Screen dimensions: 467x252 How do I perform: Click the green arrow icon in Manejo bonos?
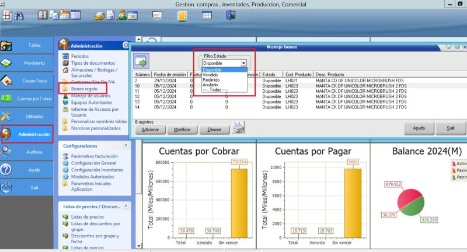pos(141,61)
